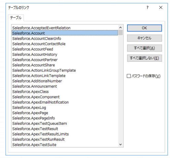Select Salesforce.ApexEmailNotification
Viewport: 170px width, 158px height.
pos(65,102)
